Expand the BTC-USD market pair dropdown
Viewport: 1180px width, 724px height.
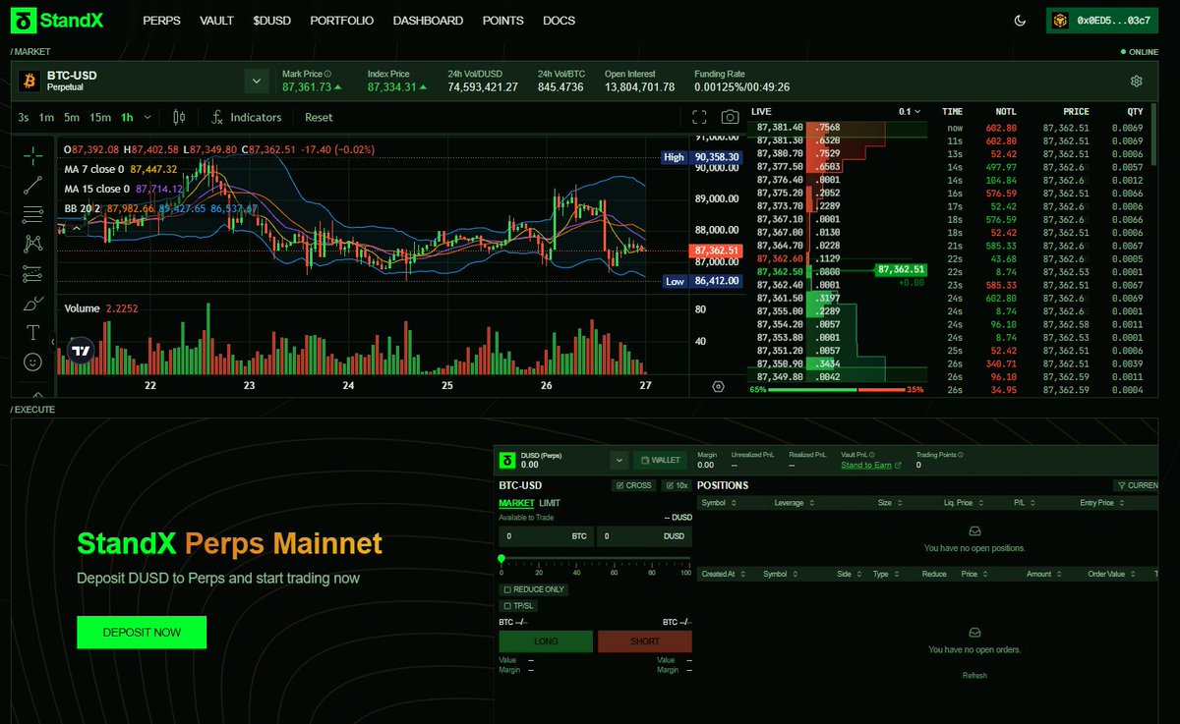tap(257, 81)
